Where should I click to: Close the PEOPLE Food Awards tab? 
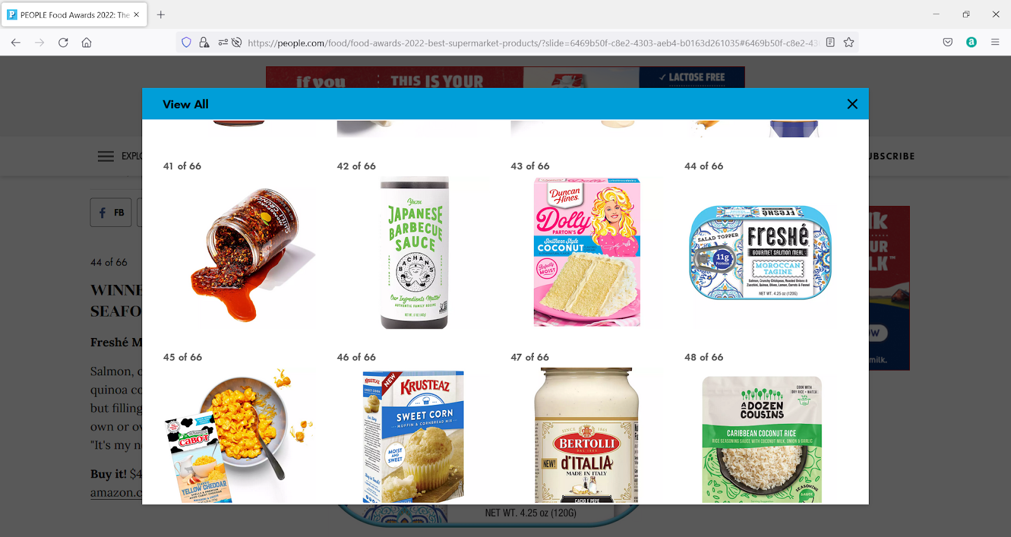tap(136, 15)
